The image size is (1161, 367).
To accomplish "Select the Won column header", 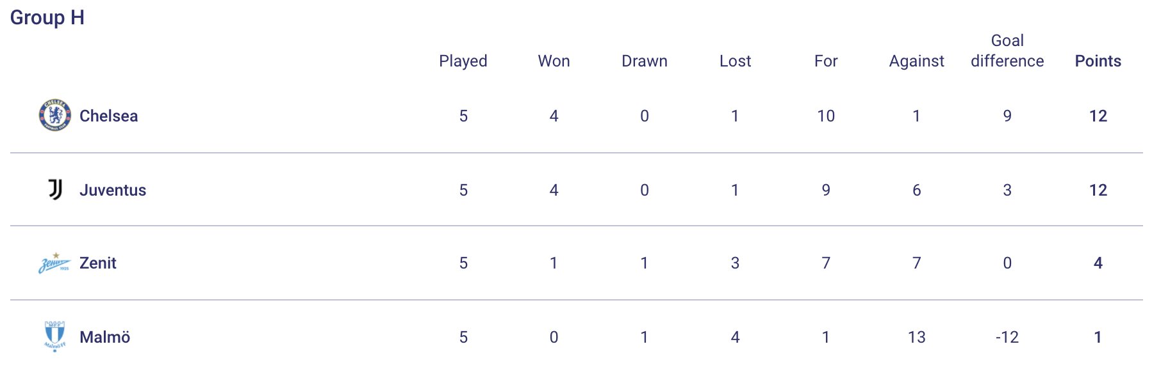I will [x=554, y=61].
